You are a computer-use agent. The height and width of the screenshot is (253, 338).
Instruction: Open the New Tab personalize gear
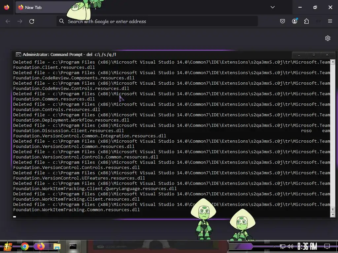click(328, 38)
